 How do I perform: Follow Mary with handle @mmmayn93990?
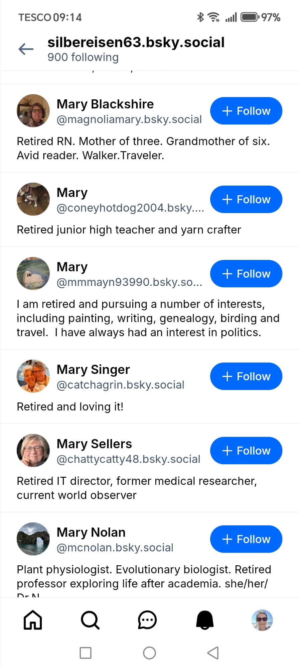246,274
